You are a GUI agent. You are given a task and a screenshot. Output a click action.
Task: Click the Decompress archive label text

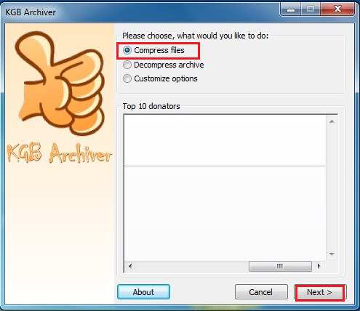(169, 65)
